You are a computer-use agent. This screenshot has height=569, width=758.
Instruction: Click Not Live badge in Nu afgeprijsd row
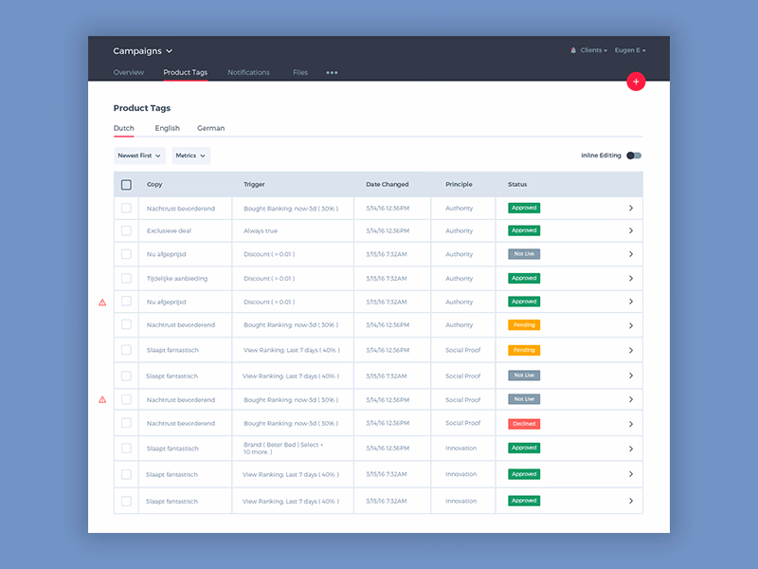tap(524, 254)
